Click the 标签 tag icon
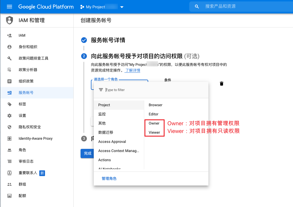 tap(9, 104)
